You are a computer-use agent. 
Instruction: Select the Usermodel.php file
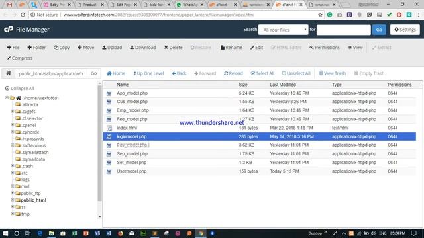(x=260, y=171)
